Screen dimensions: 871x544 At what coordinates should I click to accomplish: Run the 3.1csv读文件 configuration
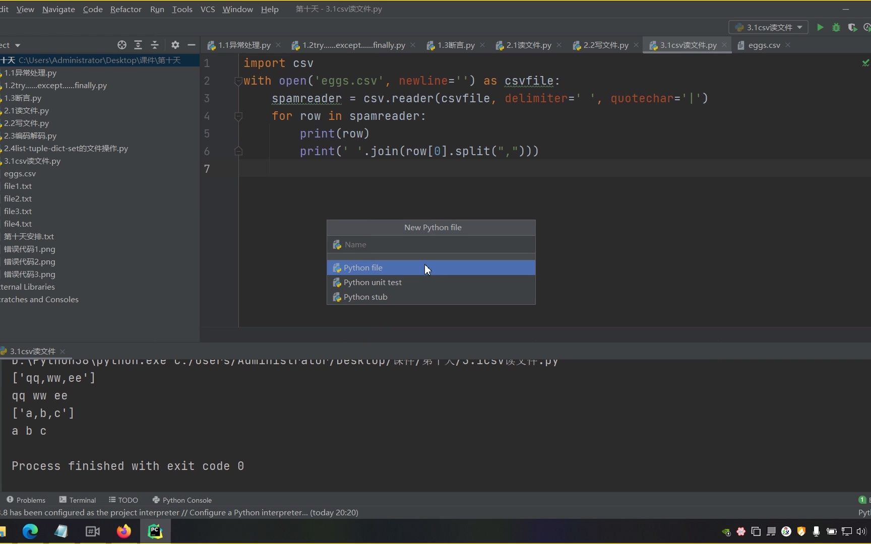click(820, 27)
